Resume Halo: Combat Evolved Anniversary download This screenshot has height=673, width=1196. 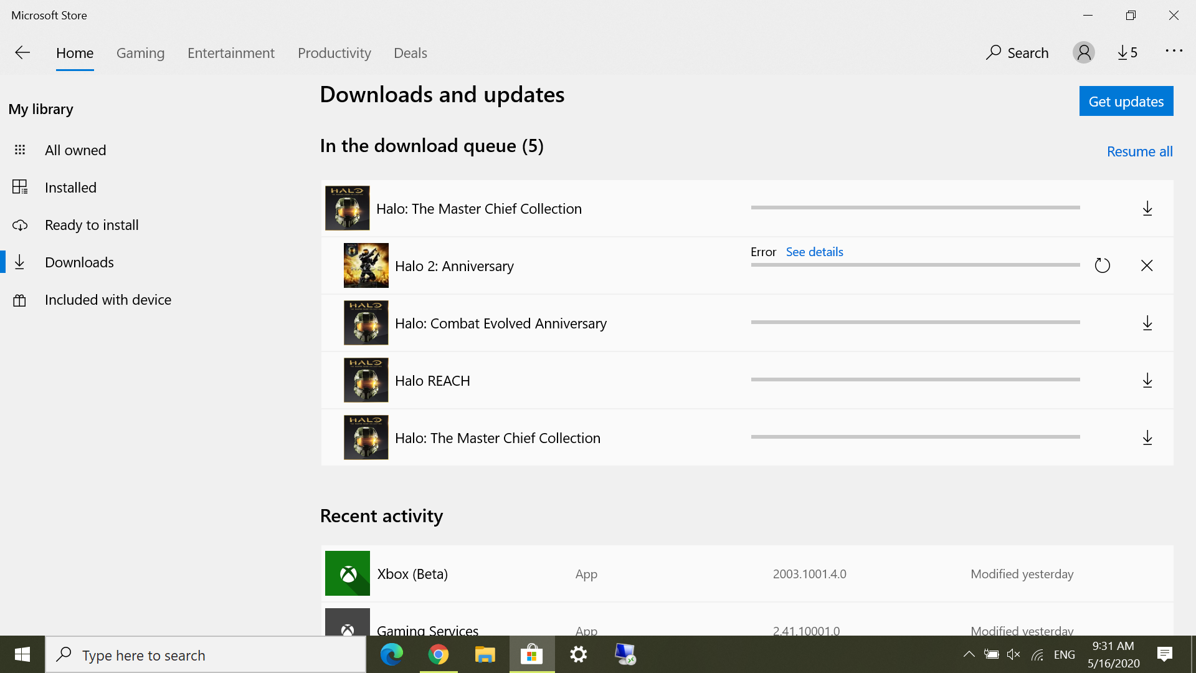point(1147,323)
